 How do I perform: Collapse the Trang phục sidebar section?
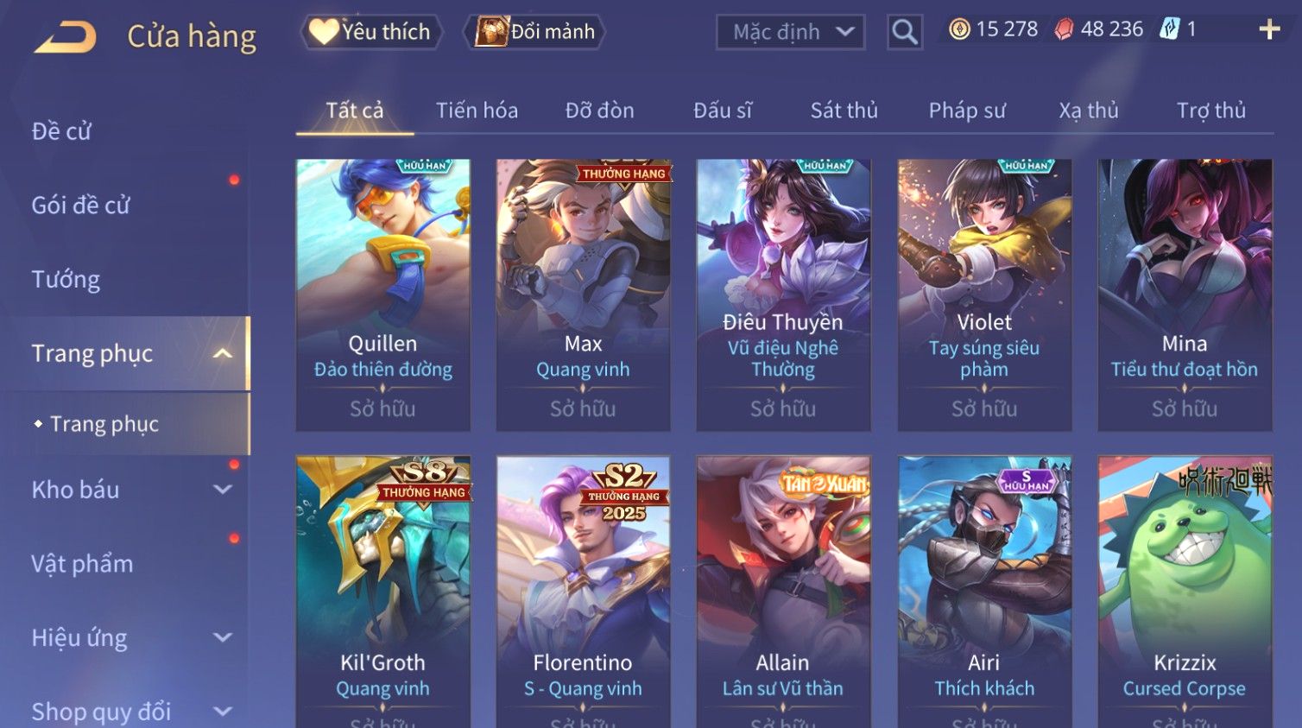[222, 353]
